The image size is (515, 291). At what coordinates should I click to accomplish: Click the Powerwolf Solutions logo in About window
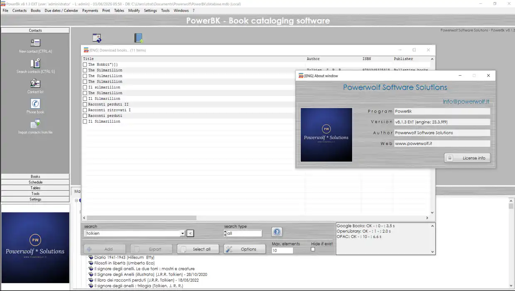326,135
